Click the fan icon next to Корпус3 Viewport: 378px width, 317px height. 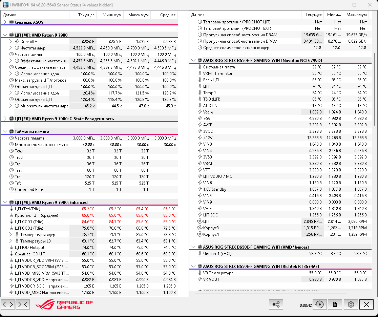coord(199,228)
